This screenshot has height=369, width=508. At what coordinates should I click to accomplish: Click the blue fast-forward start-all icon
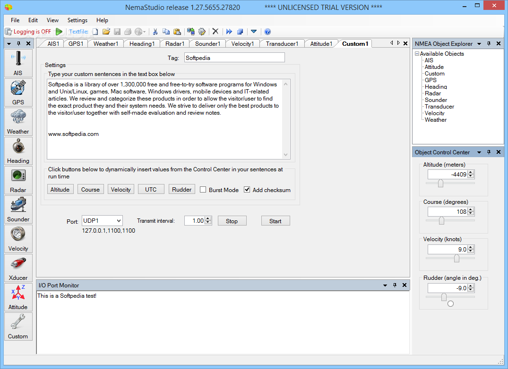pyautogui.click(x=229, y=32)
